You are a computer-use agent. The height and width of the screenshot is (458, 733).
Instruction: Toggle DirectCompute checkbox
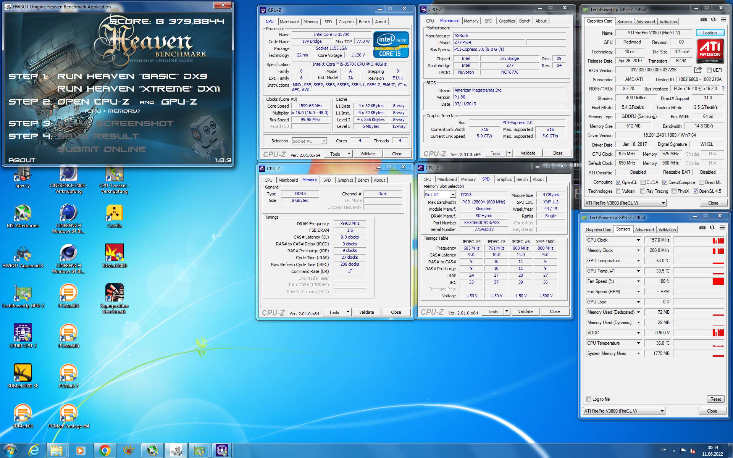(665, 182)
